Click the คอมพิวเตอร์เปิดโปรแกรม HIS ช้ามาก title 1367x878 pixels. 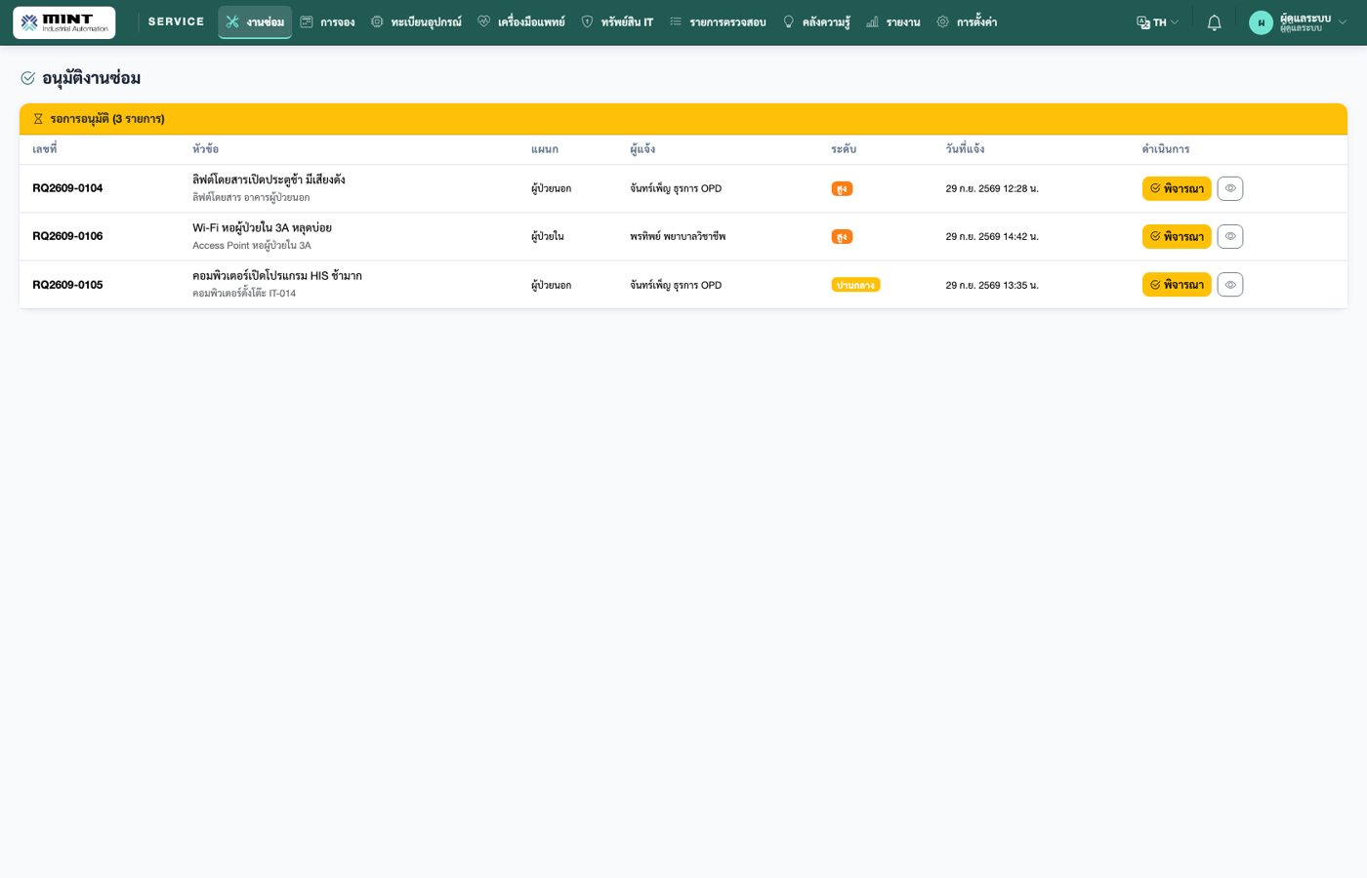coord(277,276)
